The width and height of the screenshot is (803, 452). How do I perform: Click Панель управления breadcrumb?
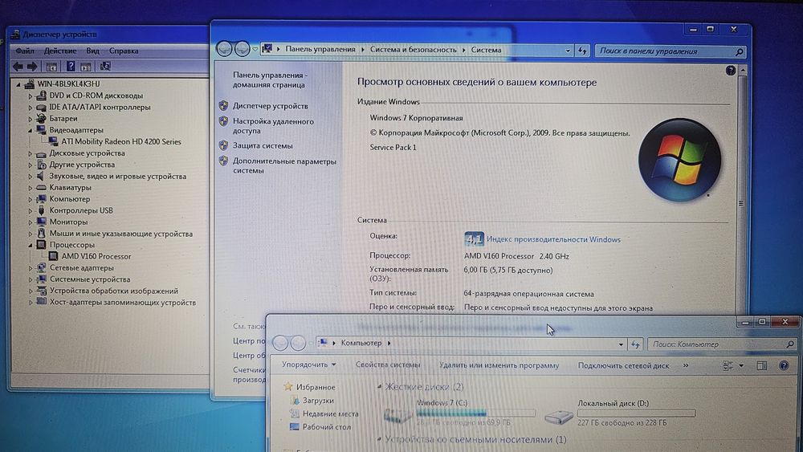pos(320,49)
